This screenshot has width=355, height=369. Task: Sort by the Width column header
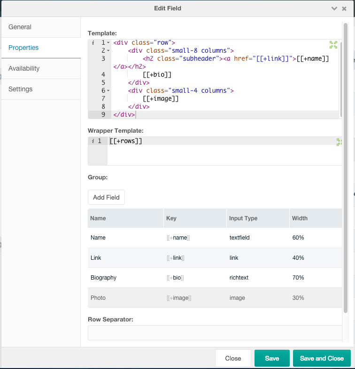(316, 218)
